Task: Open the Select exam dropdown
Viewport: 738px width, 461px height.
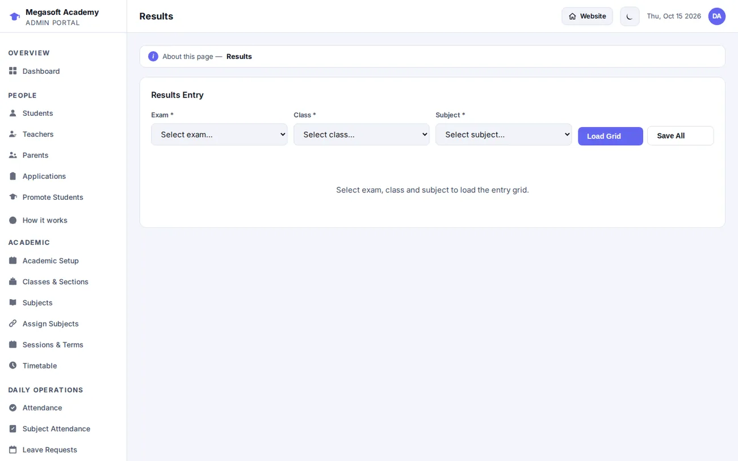Action: [219, 135]
